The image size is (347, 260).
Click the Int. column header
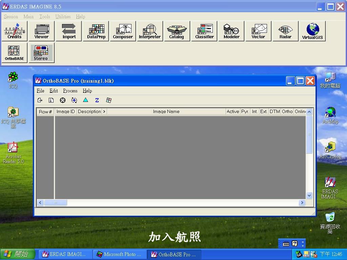point(255,112)
